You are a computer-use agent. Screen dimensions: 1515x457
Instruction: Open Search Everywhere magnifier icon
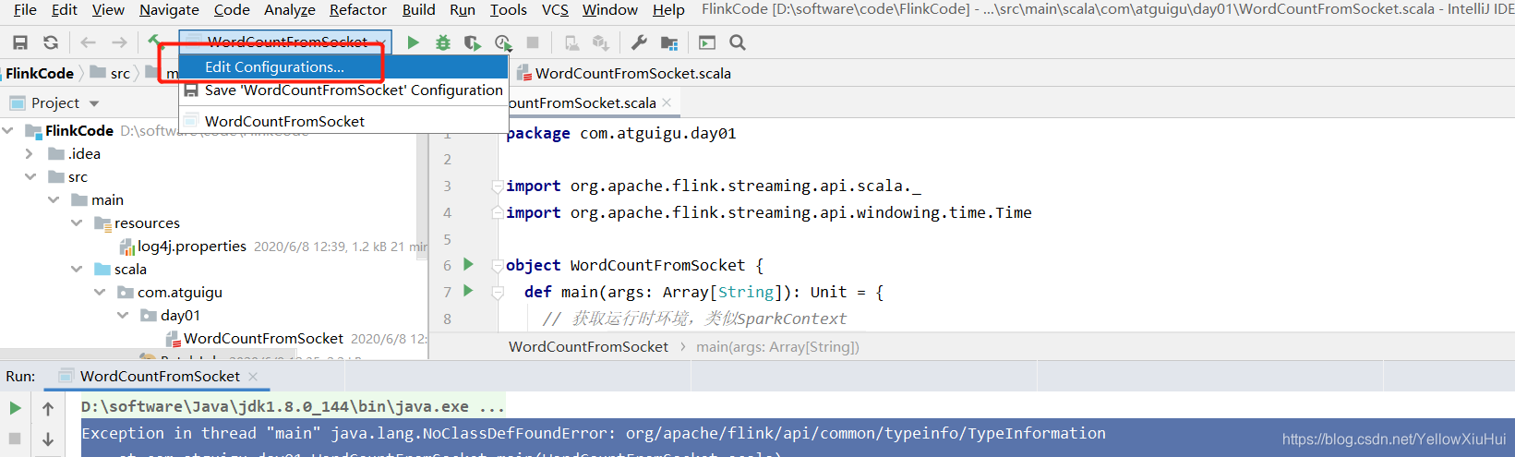738,42
